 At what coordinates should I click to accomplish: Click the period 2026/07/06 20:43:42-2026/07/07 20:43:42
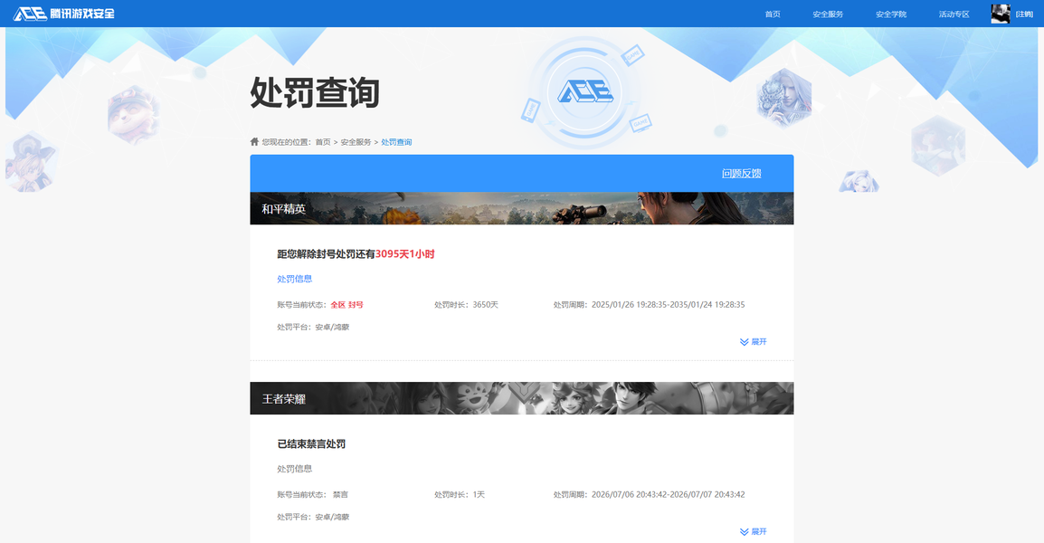point(669,494)
